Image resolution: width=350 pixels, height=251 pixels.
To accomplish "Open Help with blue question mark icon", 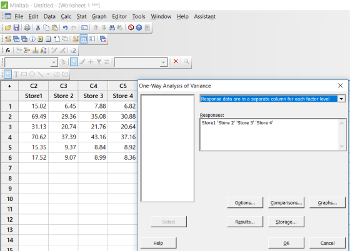I will pyautogui.click(x=139, y=27).
